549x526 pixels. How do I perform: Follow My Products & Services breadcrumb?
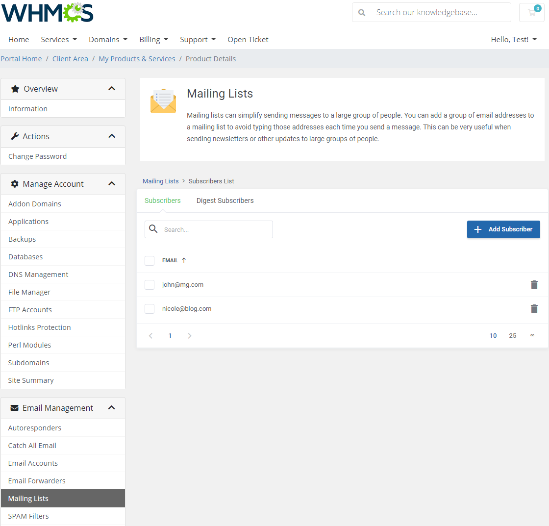(137, 59)
